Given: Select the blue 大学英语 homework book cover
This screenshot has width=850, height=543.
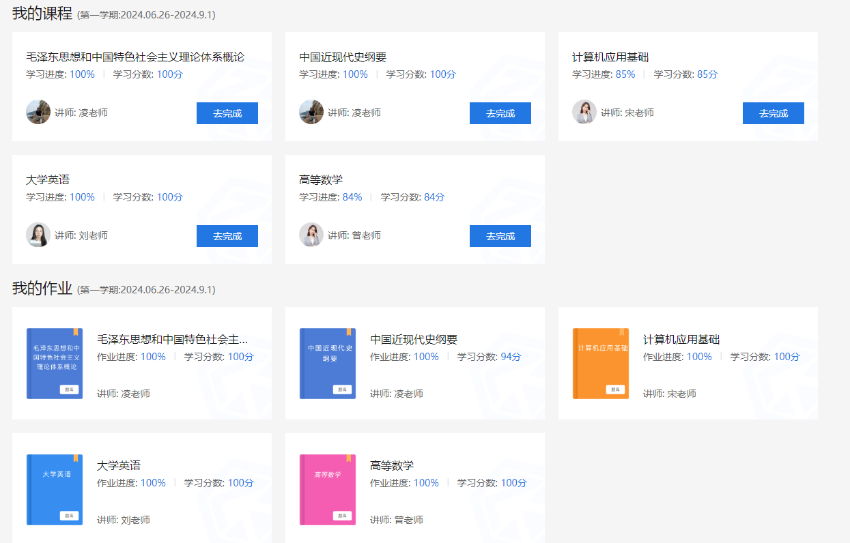Looking at the screenshot, I should pyautogui.click(x=54, y=489).
